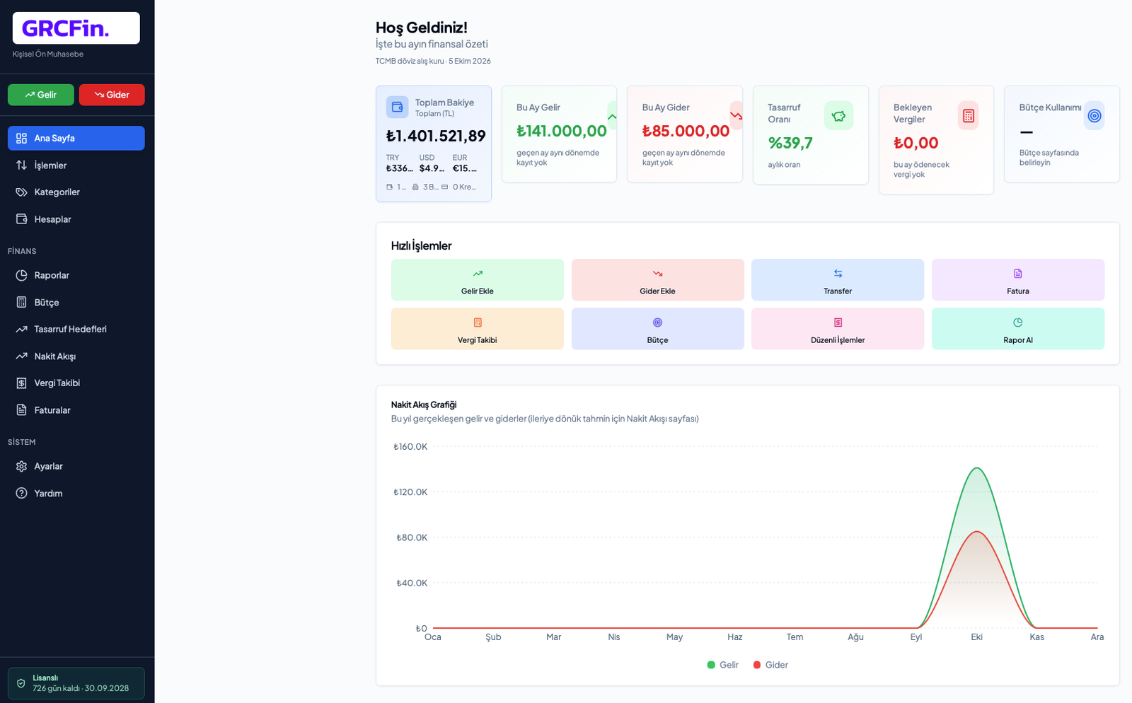
Task: Click the Tasarruf Hedefleri trend icon
Action: coord(22,329)
